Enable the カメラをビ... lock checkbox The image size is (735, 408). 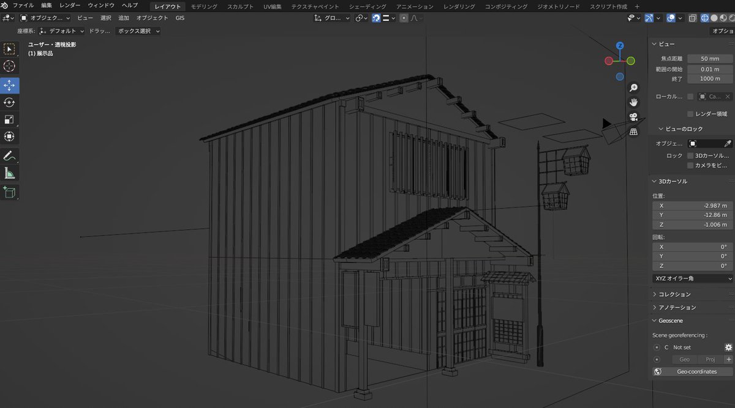[691, 165]
